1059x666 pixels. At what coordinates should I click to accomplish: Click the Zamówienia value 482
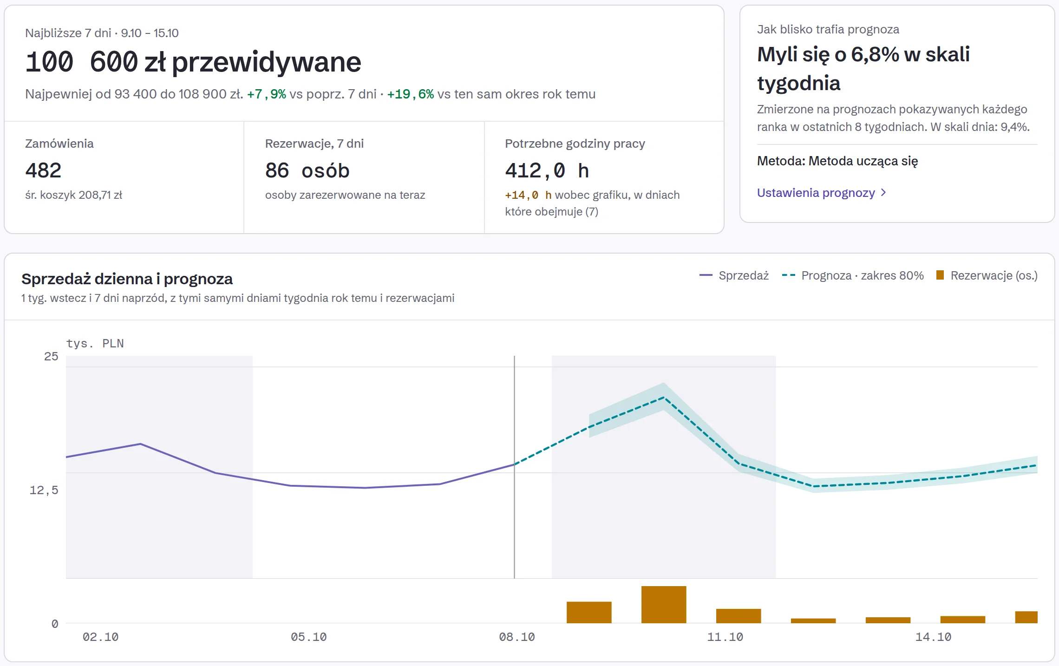(x=43, y=170)
